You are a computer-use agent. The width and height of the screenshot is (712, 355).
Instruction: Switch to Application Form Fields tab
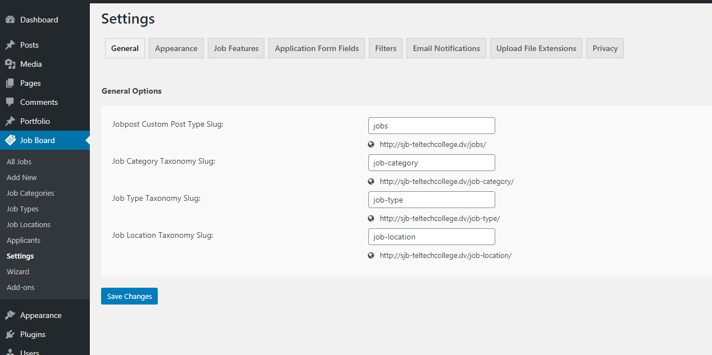pos(317,48)
